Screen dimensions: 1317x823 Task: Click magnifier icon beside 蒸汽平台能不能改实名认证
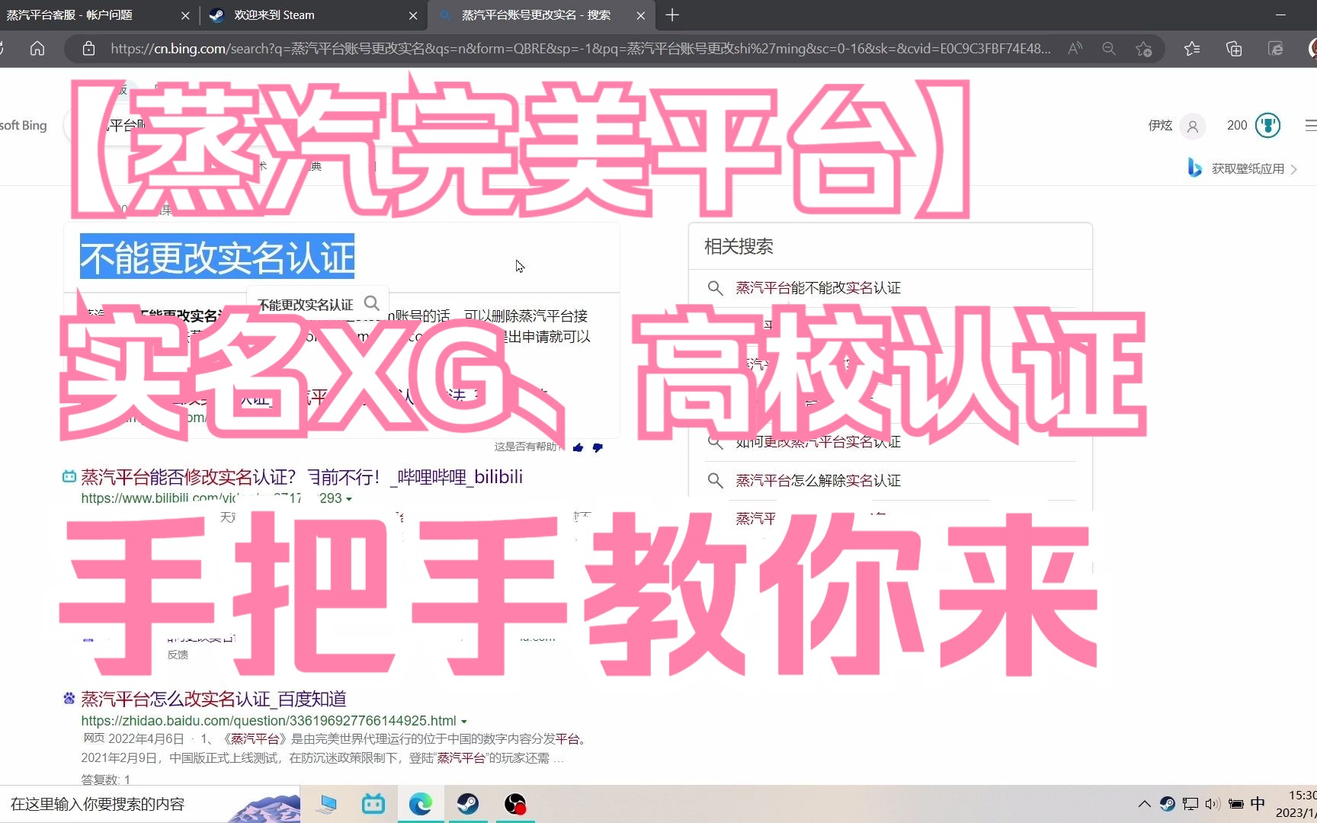[715, 287]
